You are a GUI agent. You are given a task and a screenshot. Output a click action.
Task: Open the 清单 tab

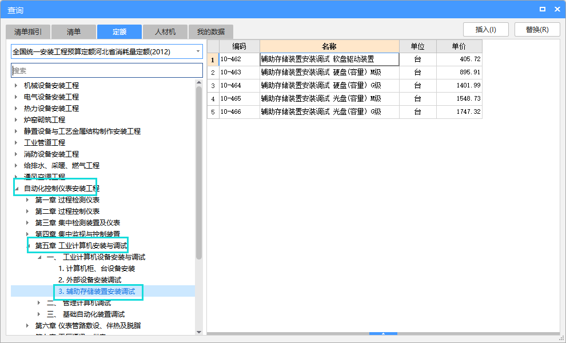point(74,32)
